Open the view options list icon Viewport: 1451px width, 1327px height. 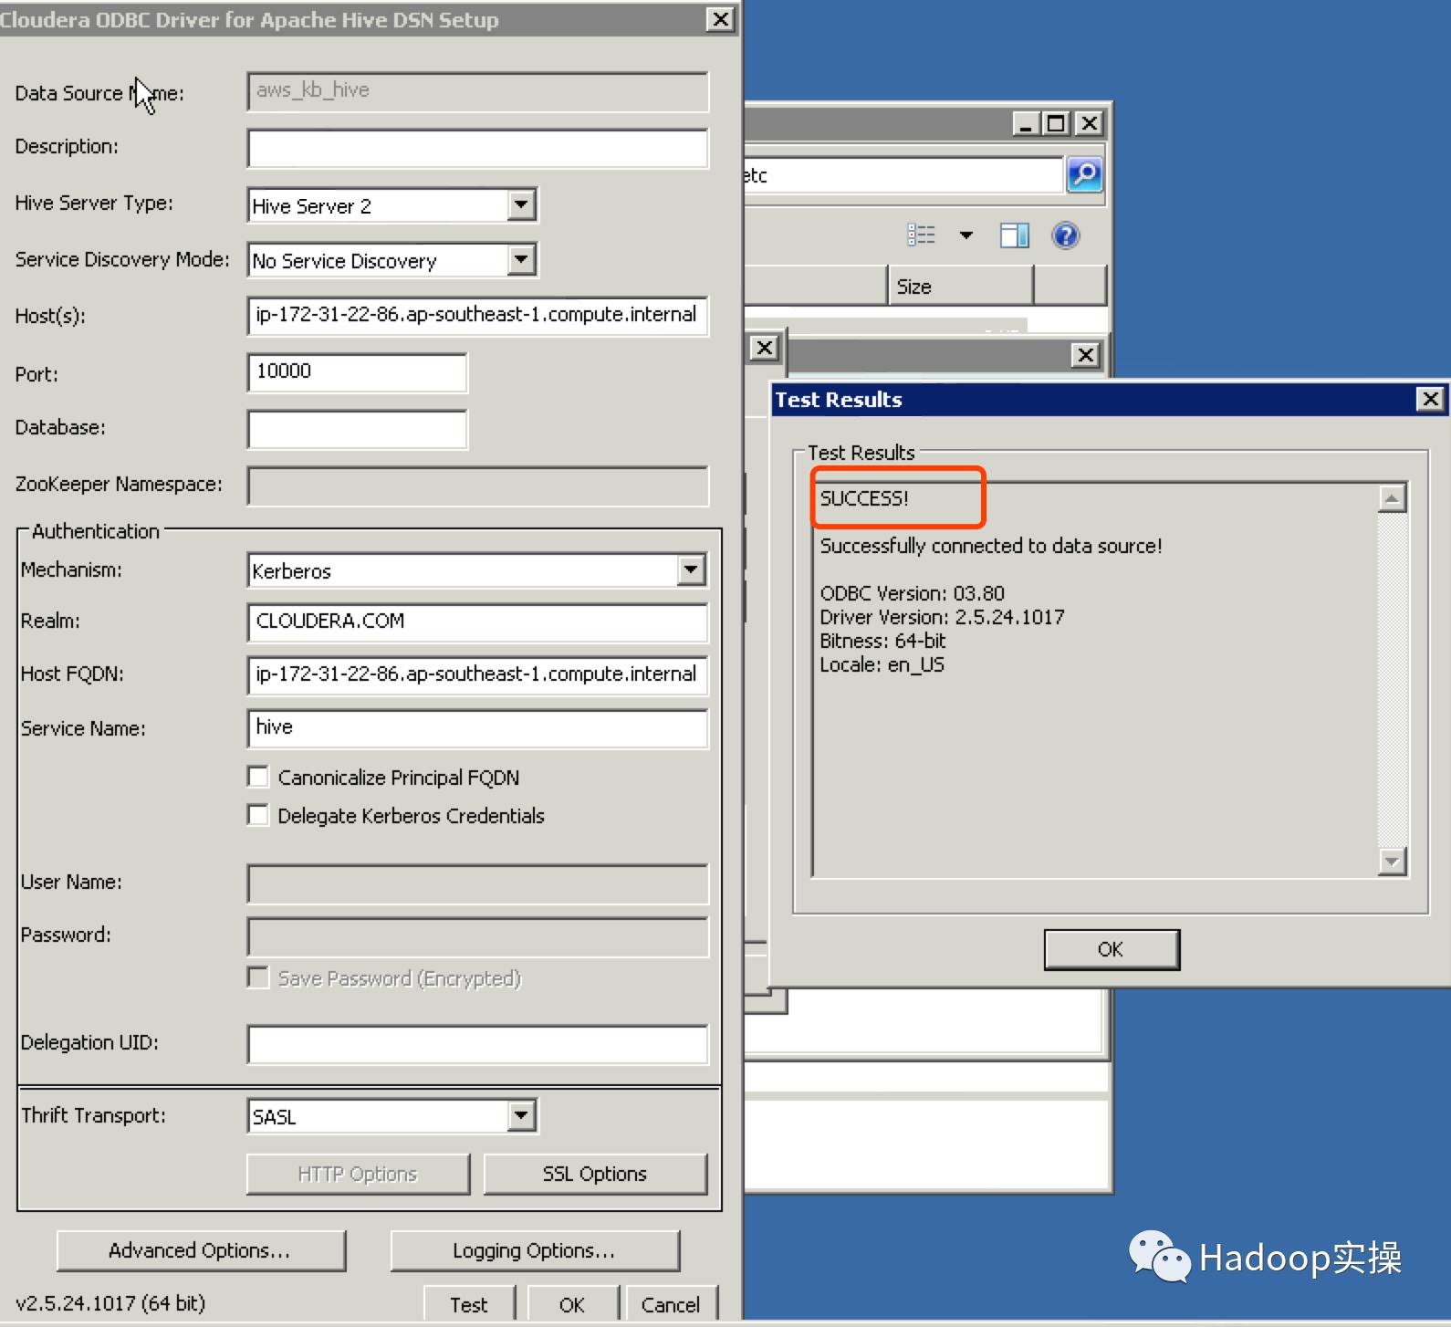(x=921, y=235)
